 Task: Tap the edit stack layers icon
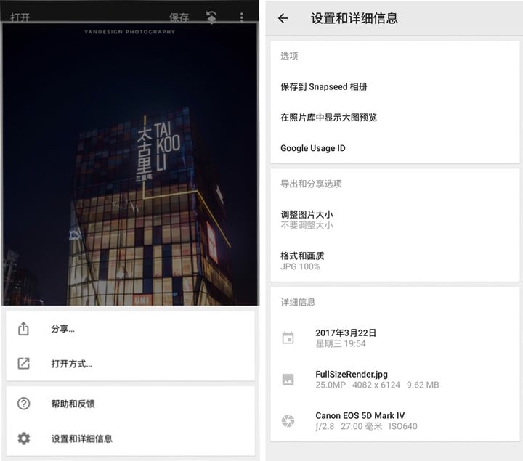click(211, 17)
